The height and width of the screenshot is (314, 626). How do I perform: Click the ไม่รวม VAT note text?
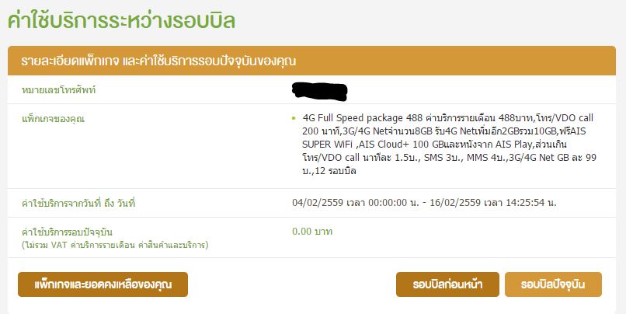[x=115, y=245]
